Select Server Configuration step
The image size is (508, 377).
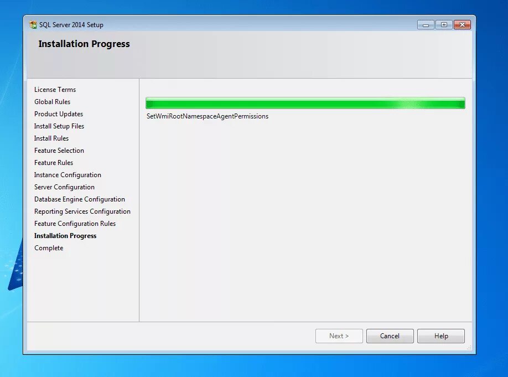point(64,187)
